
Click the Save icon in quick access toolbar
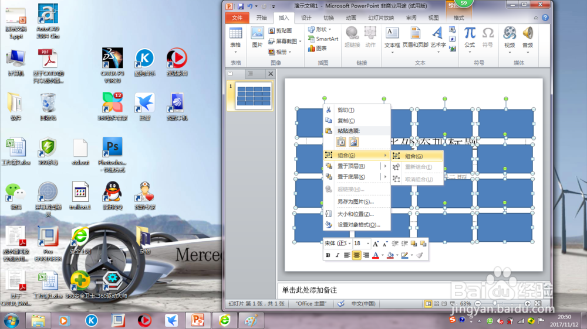(x=240, y=6)
